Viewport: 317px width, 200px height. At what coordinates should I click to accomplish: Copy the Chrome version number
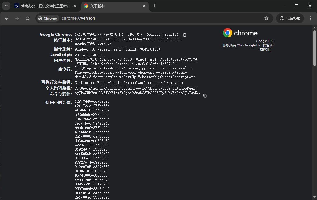pyautogui.click(x=184, y=34)
